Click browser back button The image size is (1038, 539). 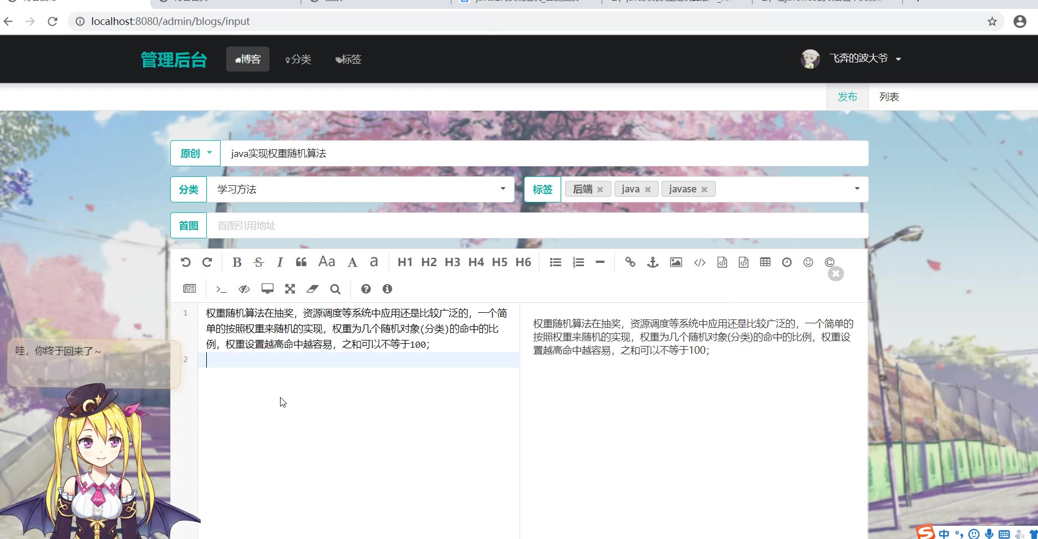coord(8,22)
